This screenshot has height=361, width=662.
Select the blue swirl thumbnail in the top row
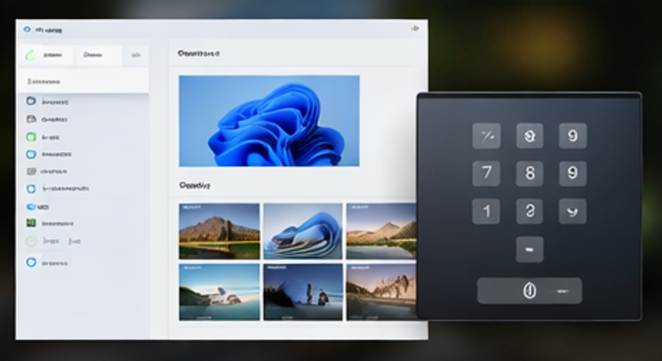[x=302, y=230]
